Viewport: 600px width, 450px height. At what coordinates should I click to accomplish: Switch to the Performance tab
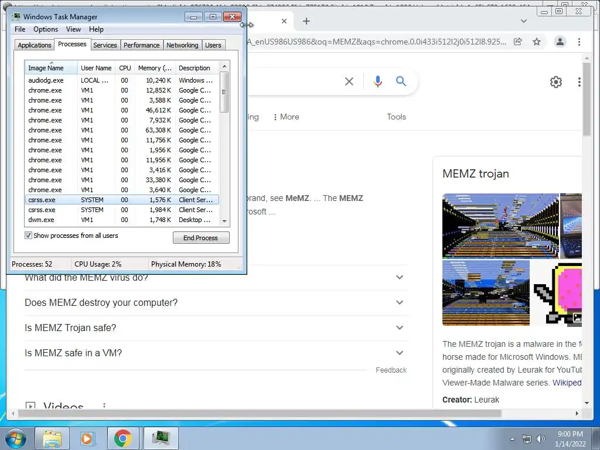[x=142, y=45]
